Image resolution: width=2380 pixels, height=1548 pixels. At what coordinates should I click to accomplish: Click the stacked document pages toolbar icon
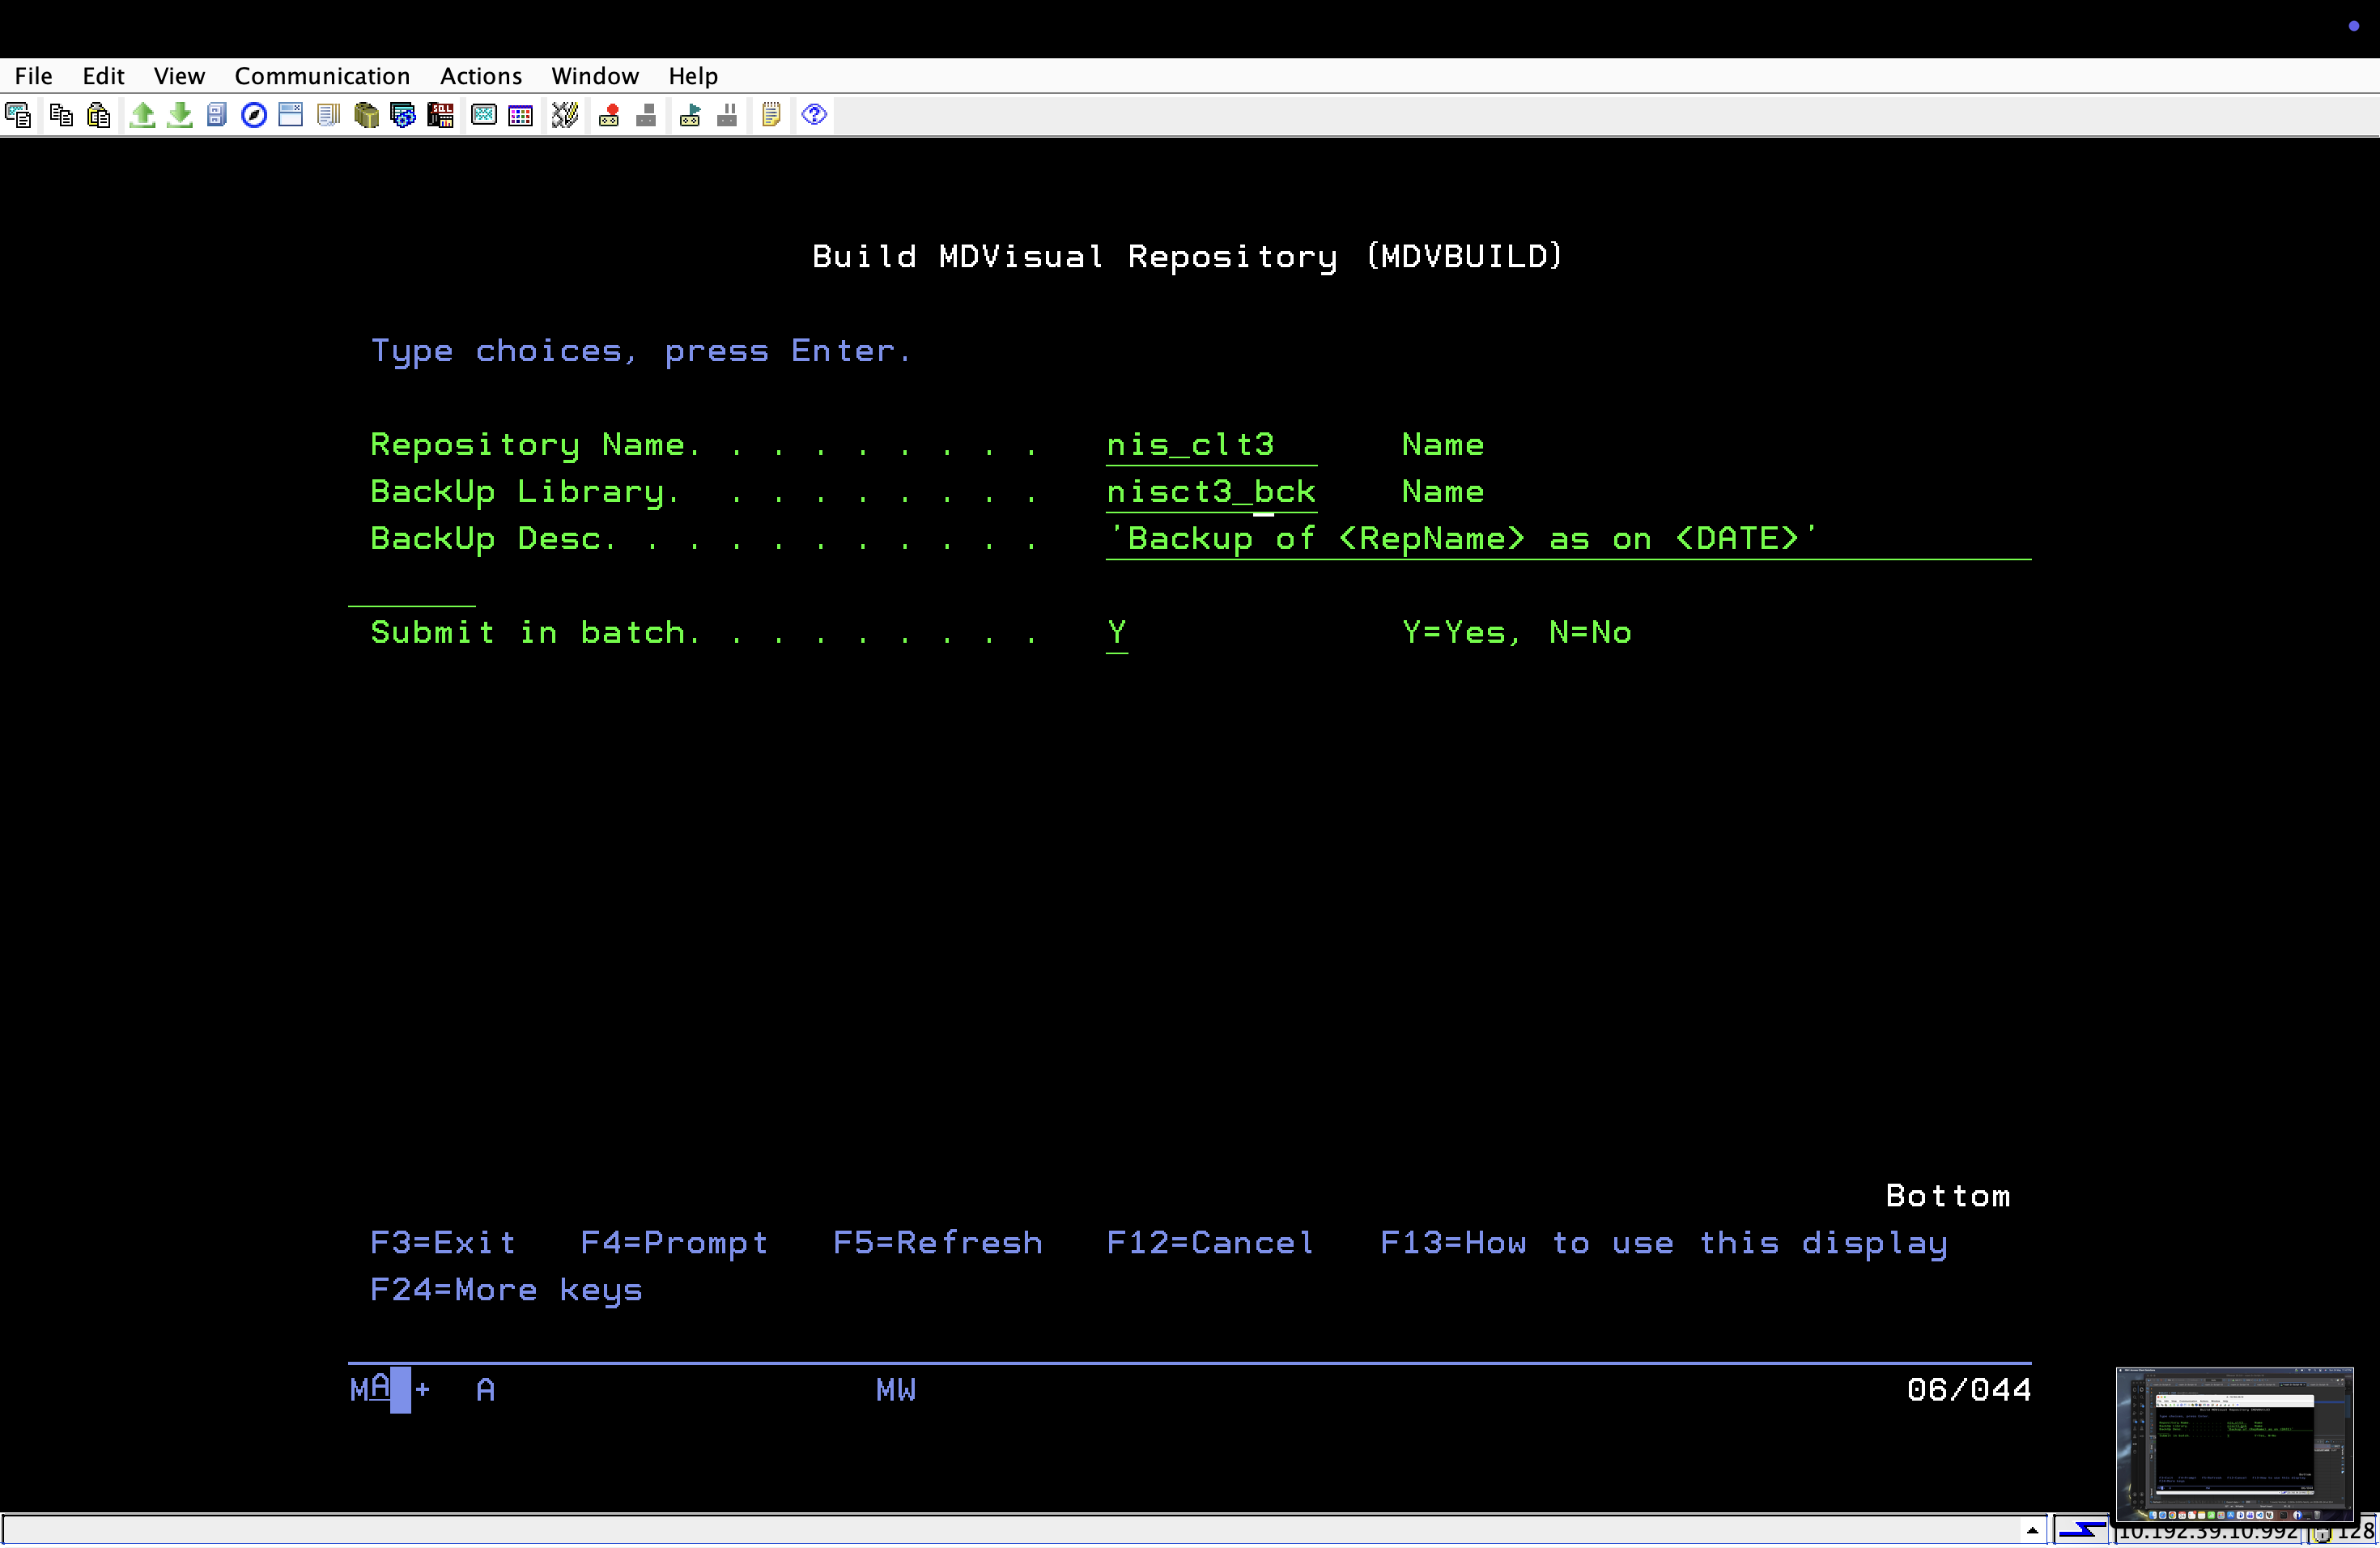[x=328, y=115]
